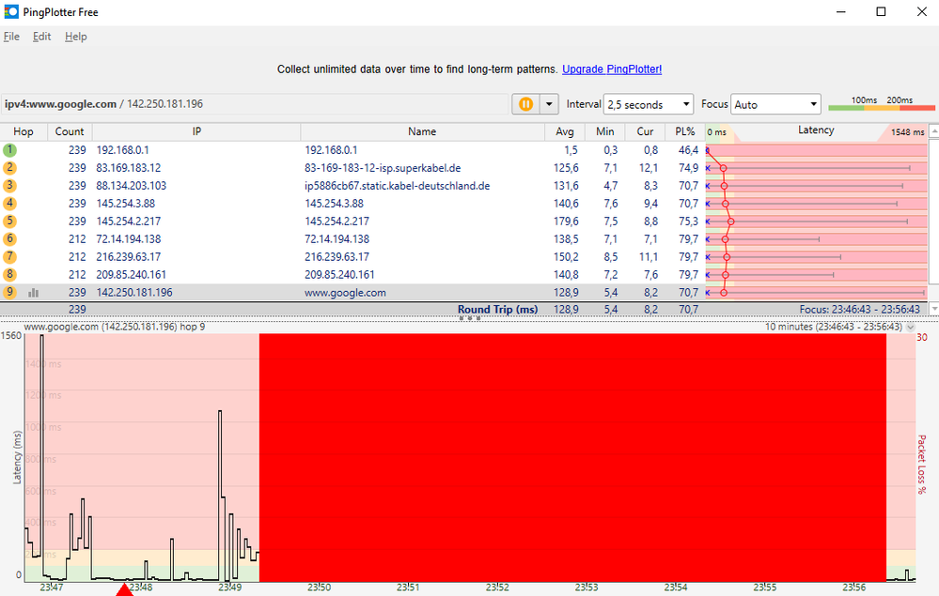Click the PingPlotter logo in the title bar
939x596 pixels.
pos(9,11)
